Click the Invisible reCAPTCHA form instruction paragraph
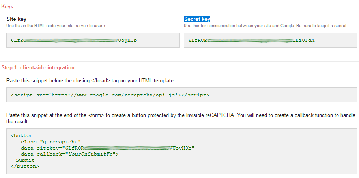This screenshot has width=359, height=178. tap(178, 118)
